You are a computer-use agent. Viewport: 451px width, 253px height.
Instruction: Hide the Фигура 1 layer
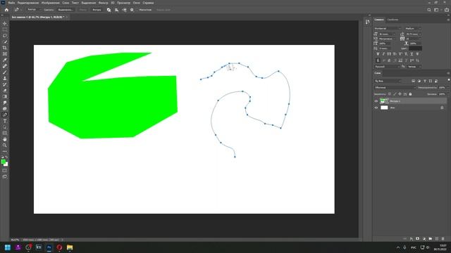coord(376,101)
